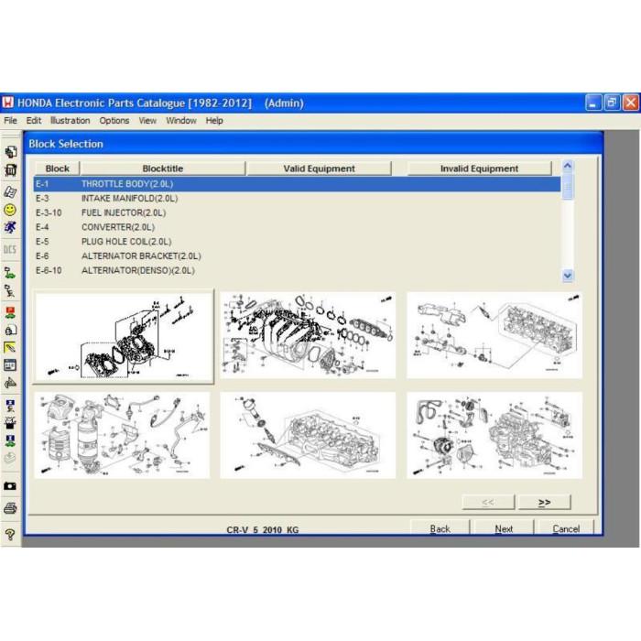
Task: Click the black magic hat icon
Action: (x=10, y=423)
